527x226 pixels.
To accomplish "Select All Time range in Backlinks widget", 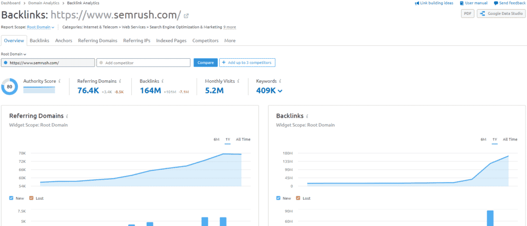I will click(510, 139).
